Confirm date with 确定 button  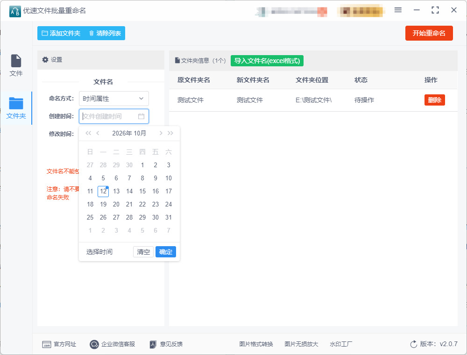(166, 252)
